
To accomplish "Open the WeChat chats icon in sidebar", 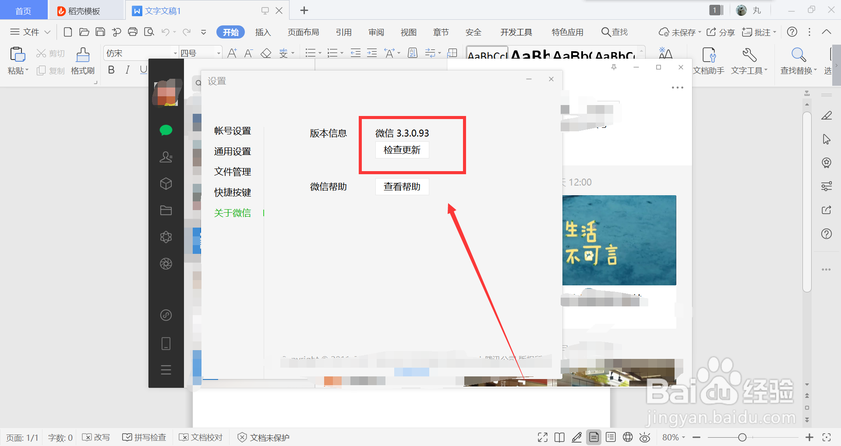I will coord(166,130).
